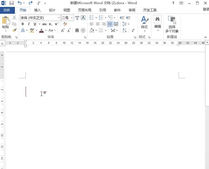Image resolution: width=209 pixels, height=169 pixels.
Task: Switch to the 邮件 (Mailings) tab
Action: pyautogui.click(x=117, y=10)
